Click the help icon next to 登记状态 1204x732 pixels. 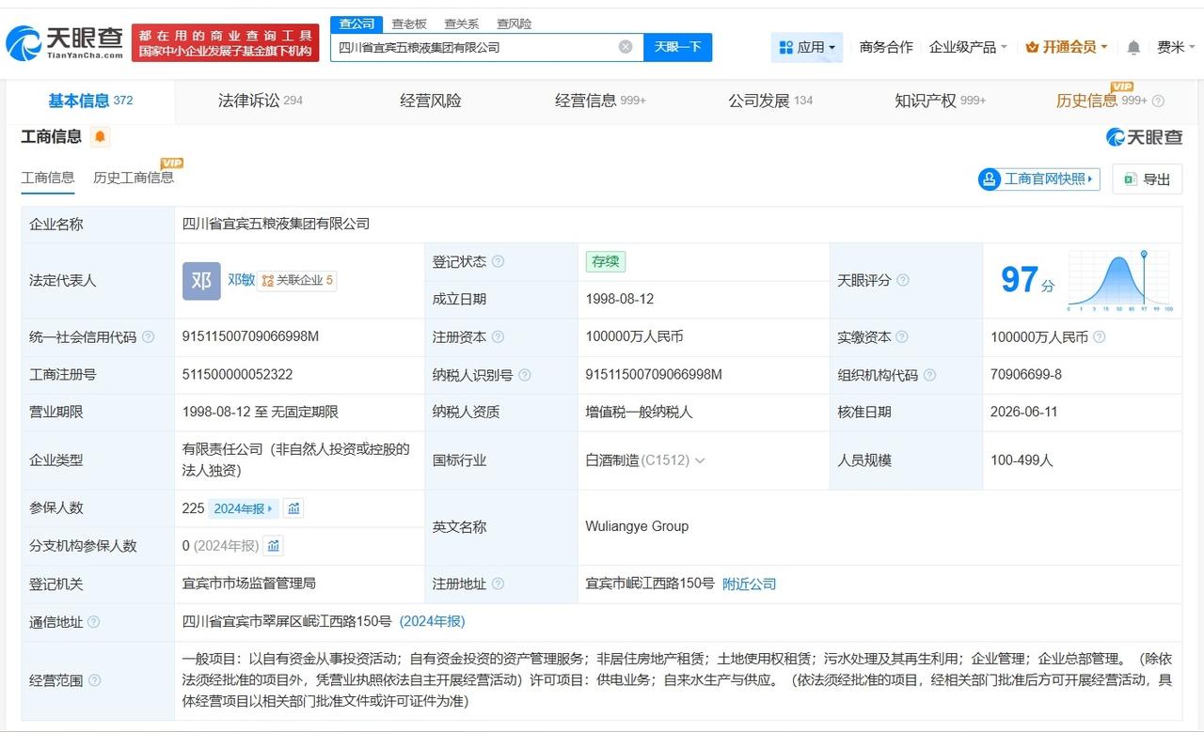pyautogui.click(x=498, y=261)
